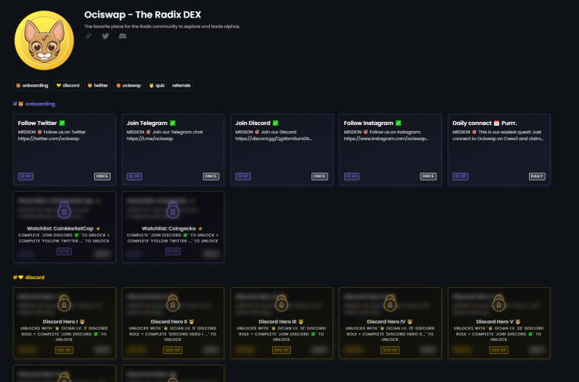This screenshot has width=579, height=382.
Task: Open the website link icon under the title
Action: click(x=88, y=36)
